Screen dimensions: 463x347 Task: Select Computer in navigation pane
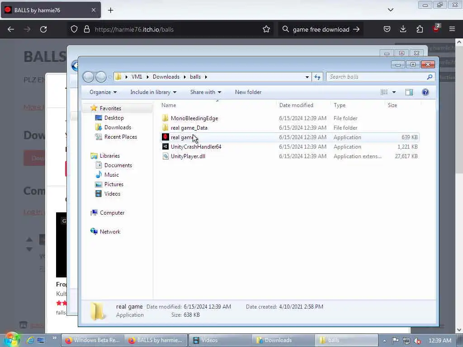click(x=112, y=213)
